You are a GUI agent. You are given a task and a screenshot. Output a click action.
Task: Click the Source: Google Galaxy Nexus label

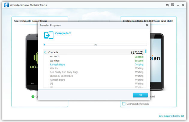tap(31, 21)
